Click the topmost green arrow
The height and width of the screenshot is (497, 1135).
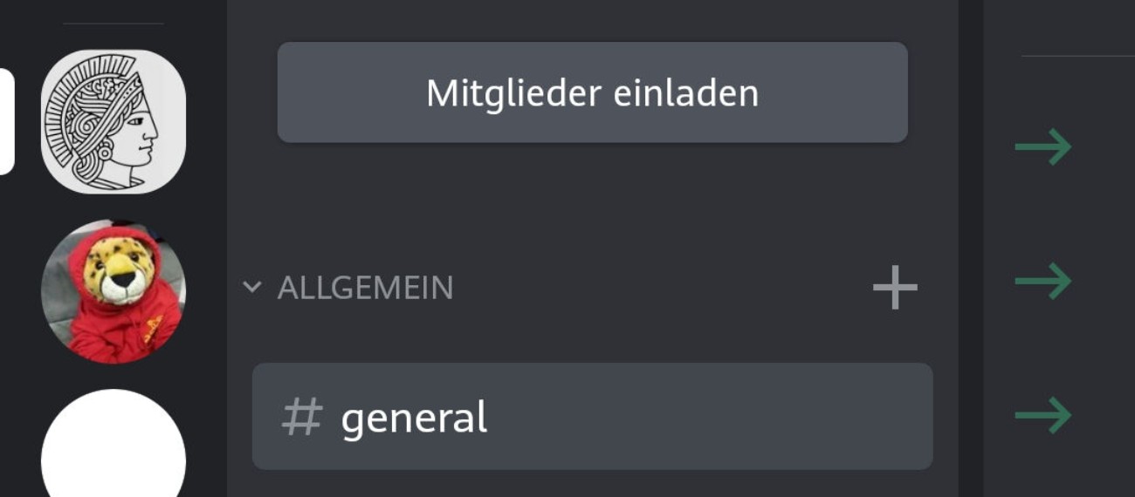pos(1042,146)
